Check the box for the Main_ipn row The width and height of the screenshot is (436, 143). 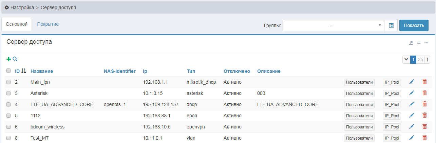pyautogui.click(x=8, y=82)
